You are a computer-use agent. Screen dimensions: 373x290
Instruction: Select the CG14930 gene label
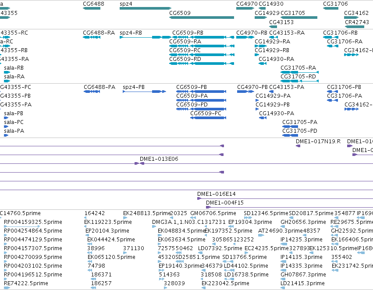pos(271,4)
